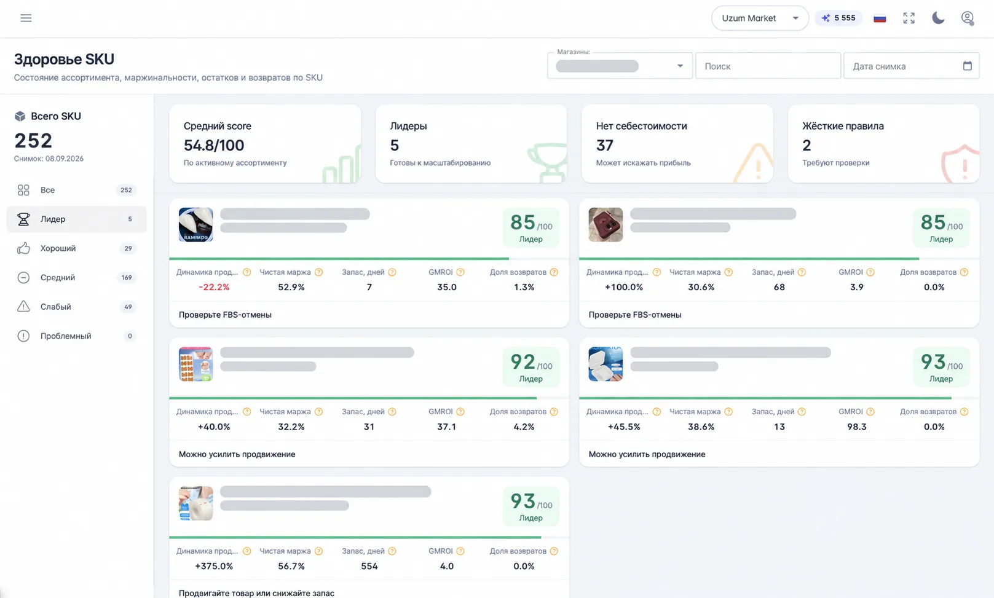This screenshot has width=994, height=598.
Task: Click the 93/100 Лидер badge with 98.3 GMROI
Action: 941,367
